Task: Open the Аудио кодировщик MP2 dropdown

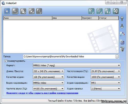Action: tap(106, 83)
